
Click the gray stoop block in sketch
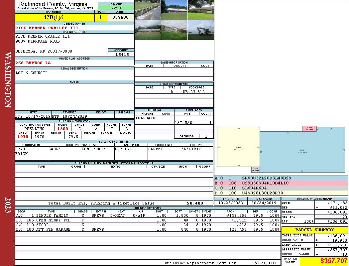click(x=255, y=169)
